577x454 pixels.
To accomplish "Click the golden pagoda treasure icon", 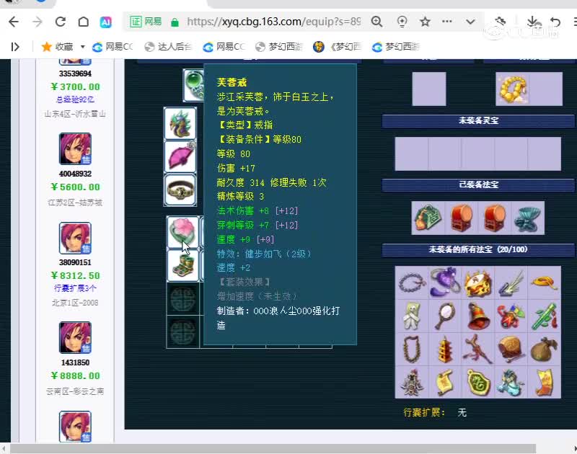I will (x=444, y=349).
